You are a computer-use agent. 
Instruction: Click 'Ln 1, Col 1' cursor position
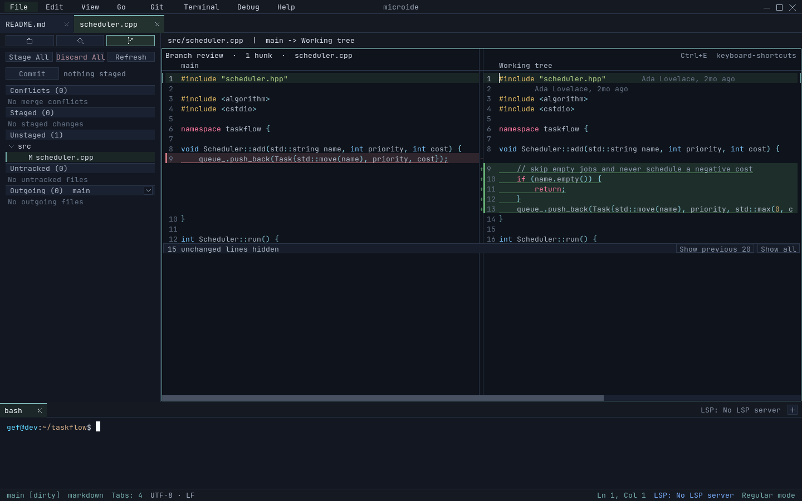(x=622, y=495)
